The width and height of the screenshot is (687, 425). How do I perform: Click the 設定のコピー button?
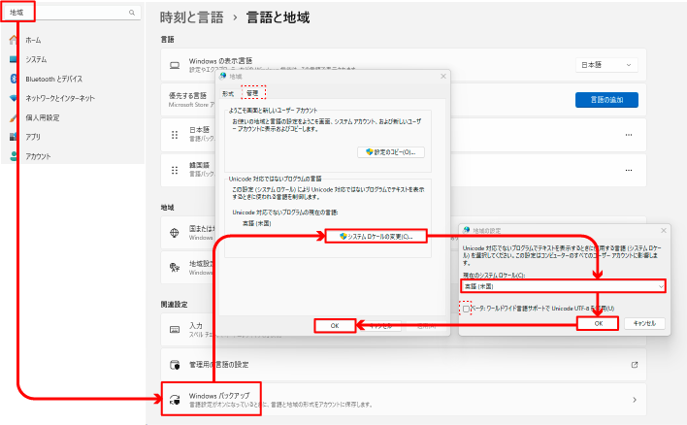pos(391,152)
